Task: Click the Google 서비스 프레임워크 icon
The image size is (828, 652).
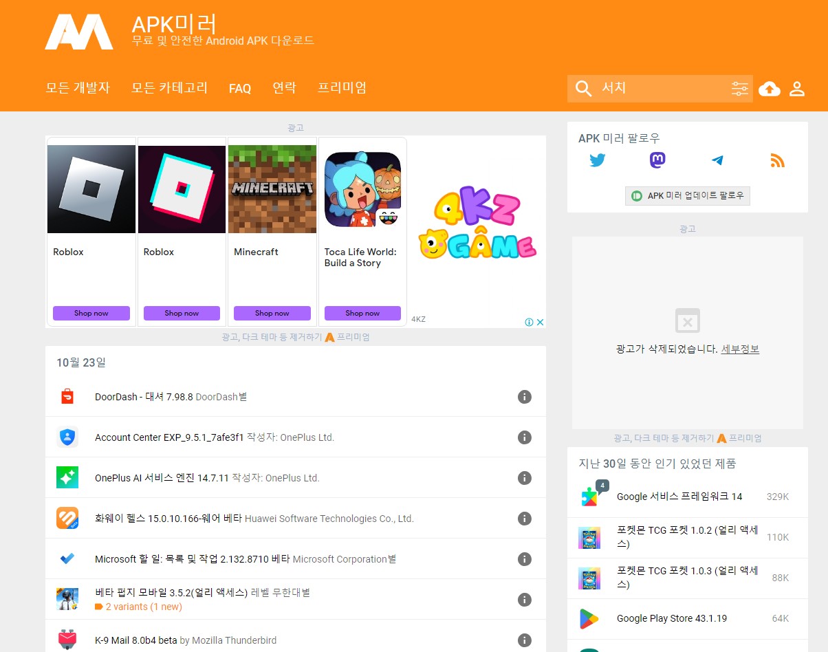Action: tap(590, 497)
